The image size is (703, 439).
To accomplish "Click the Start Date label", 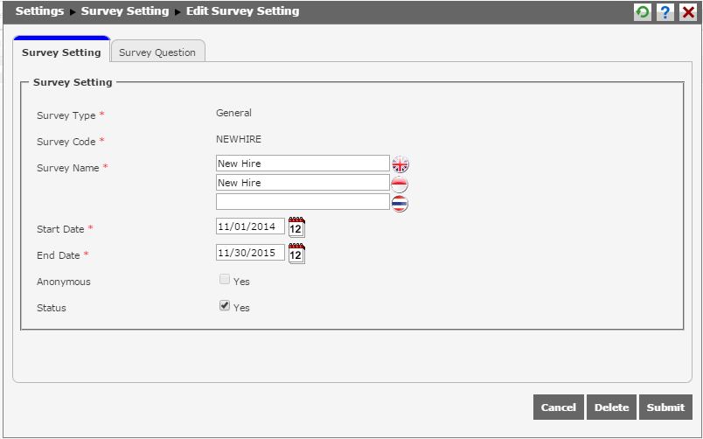I will pyautogui.click(x=60, y=229).
